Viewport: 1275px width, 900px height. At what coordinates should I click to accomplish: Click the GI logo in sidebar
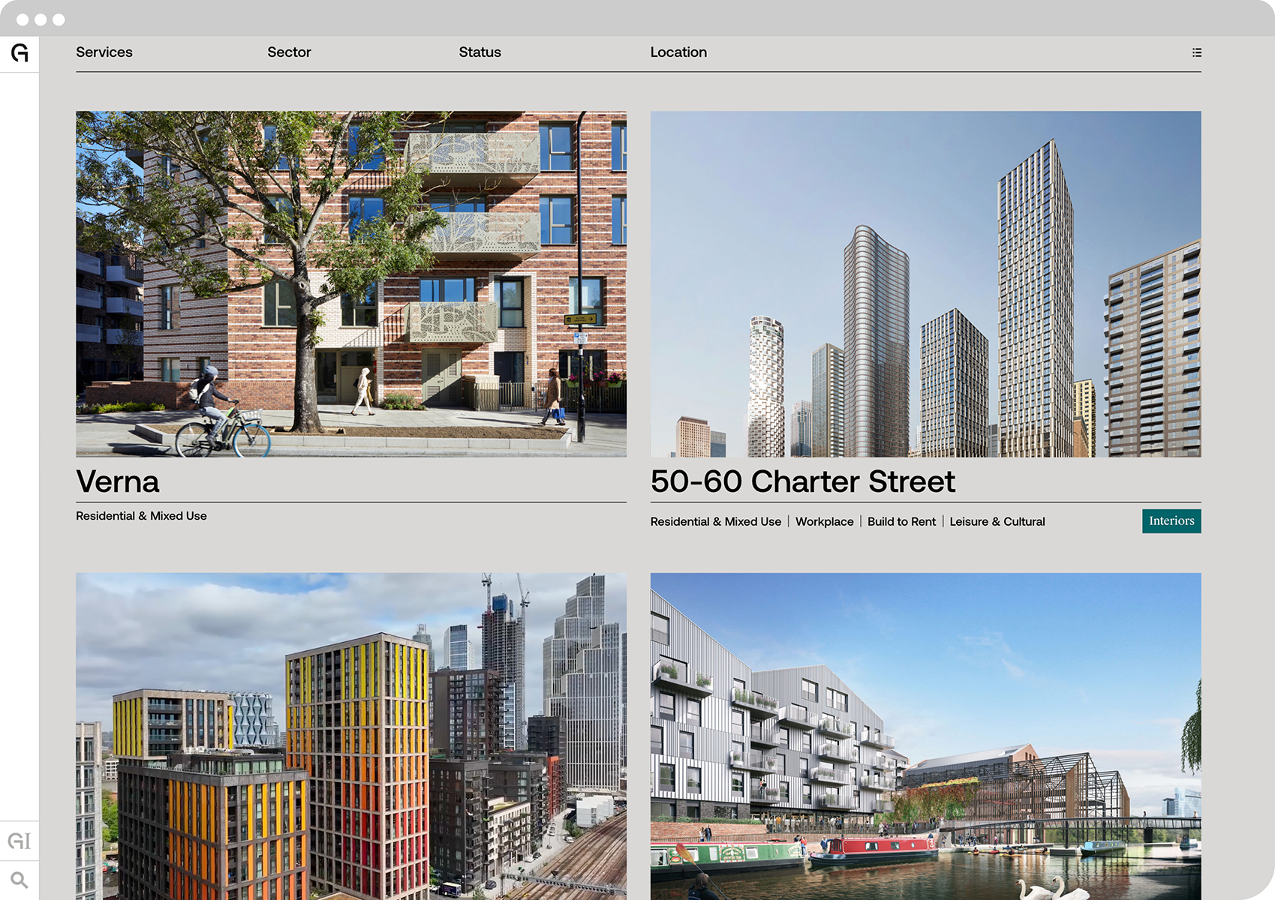tap(20, 841)
